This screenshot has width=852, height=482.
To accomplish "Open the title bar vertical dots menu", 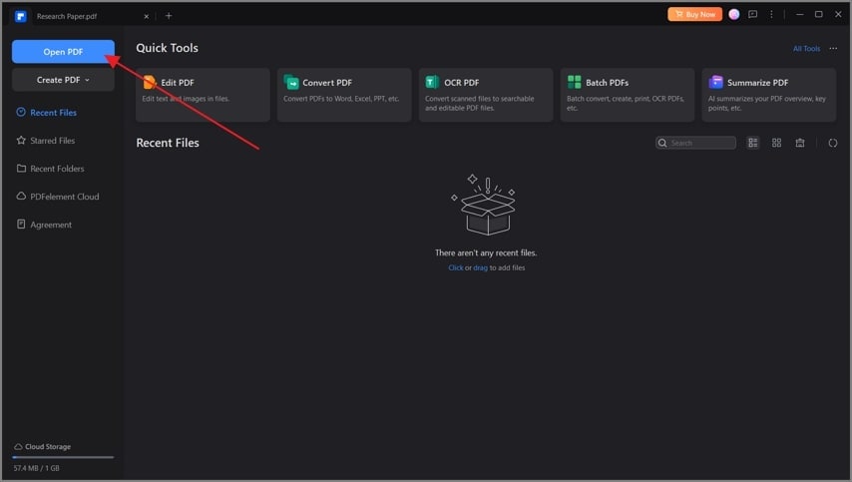I will tap(771, 14).
